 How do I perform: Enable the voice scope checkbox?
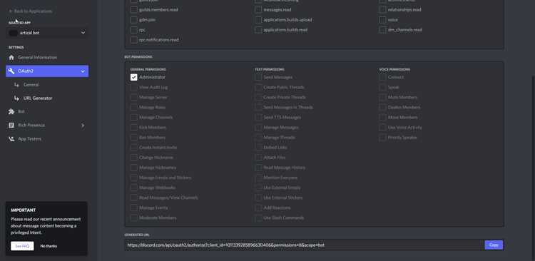pos(383,20)
